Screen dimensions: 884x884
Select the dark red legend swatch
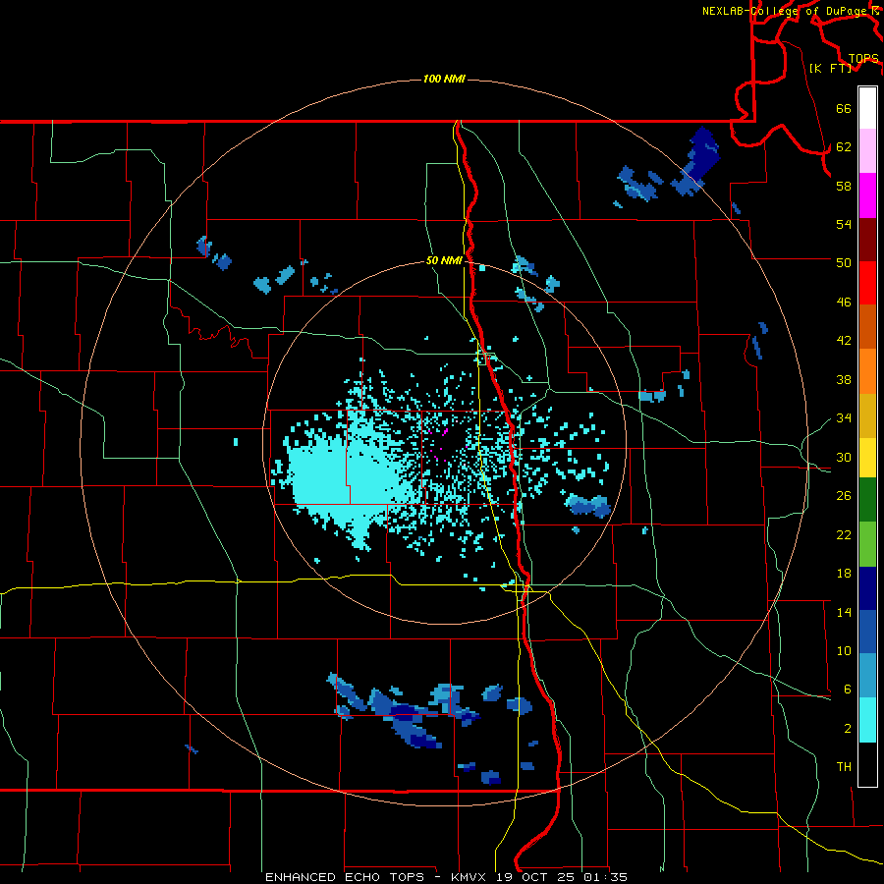867,240
